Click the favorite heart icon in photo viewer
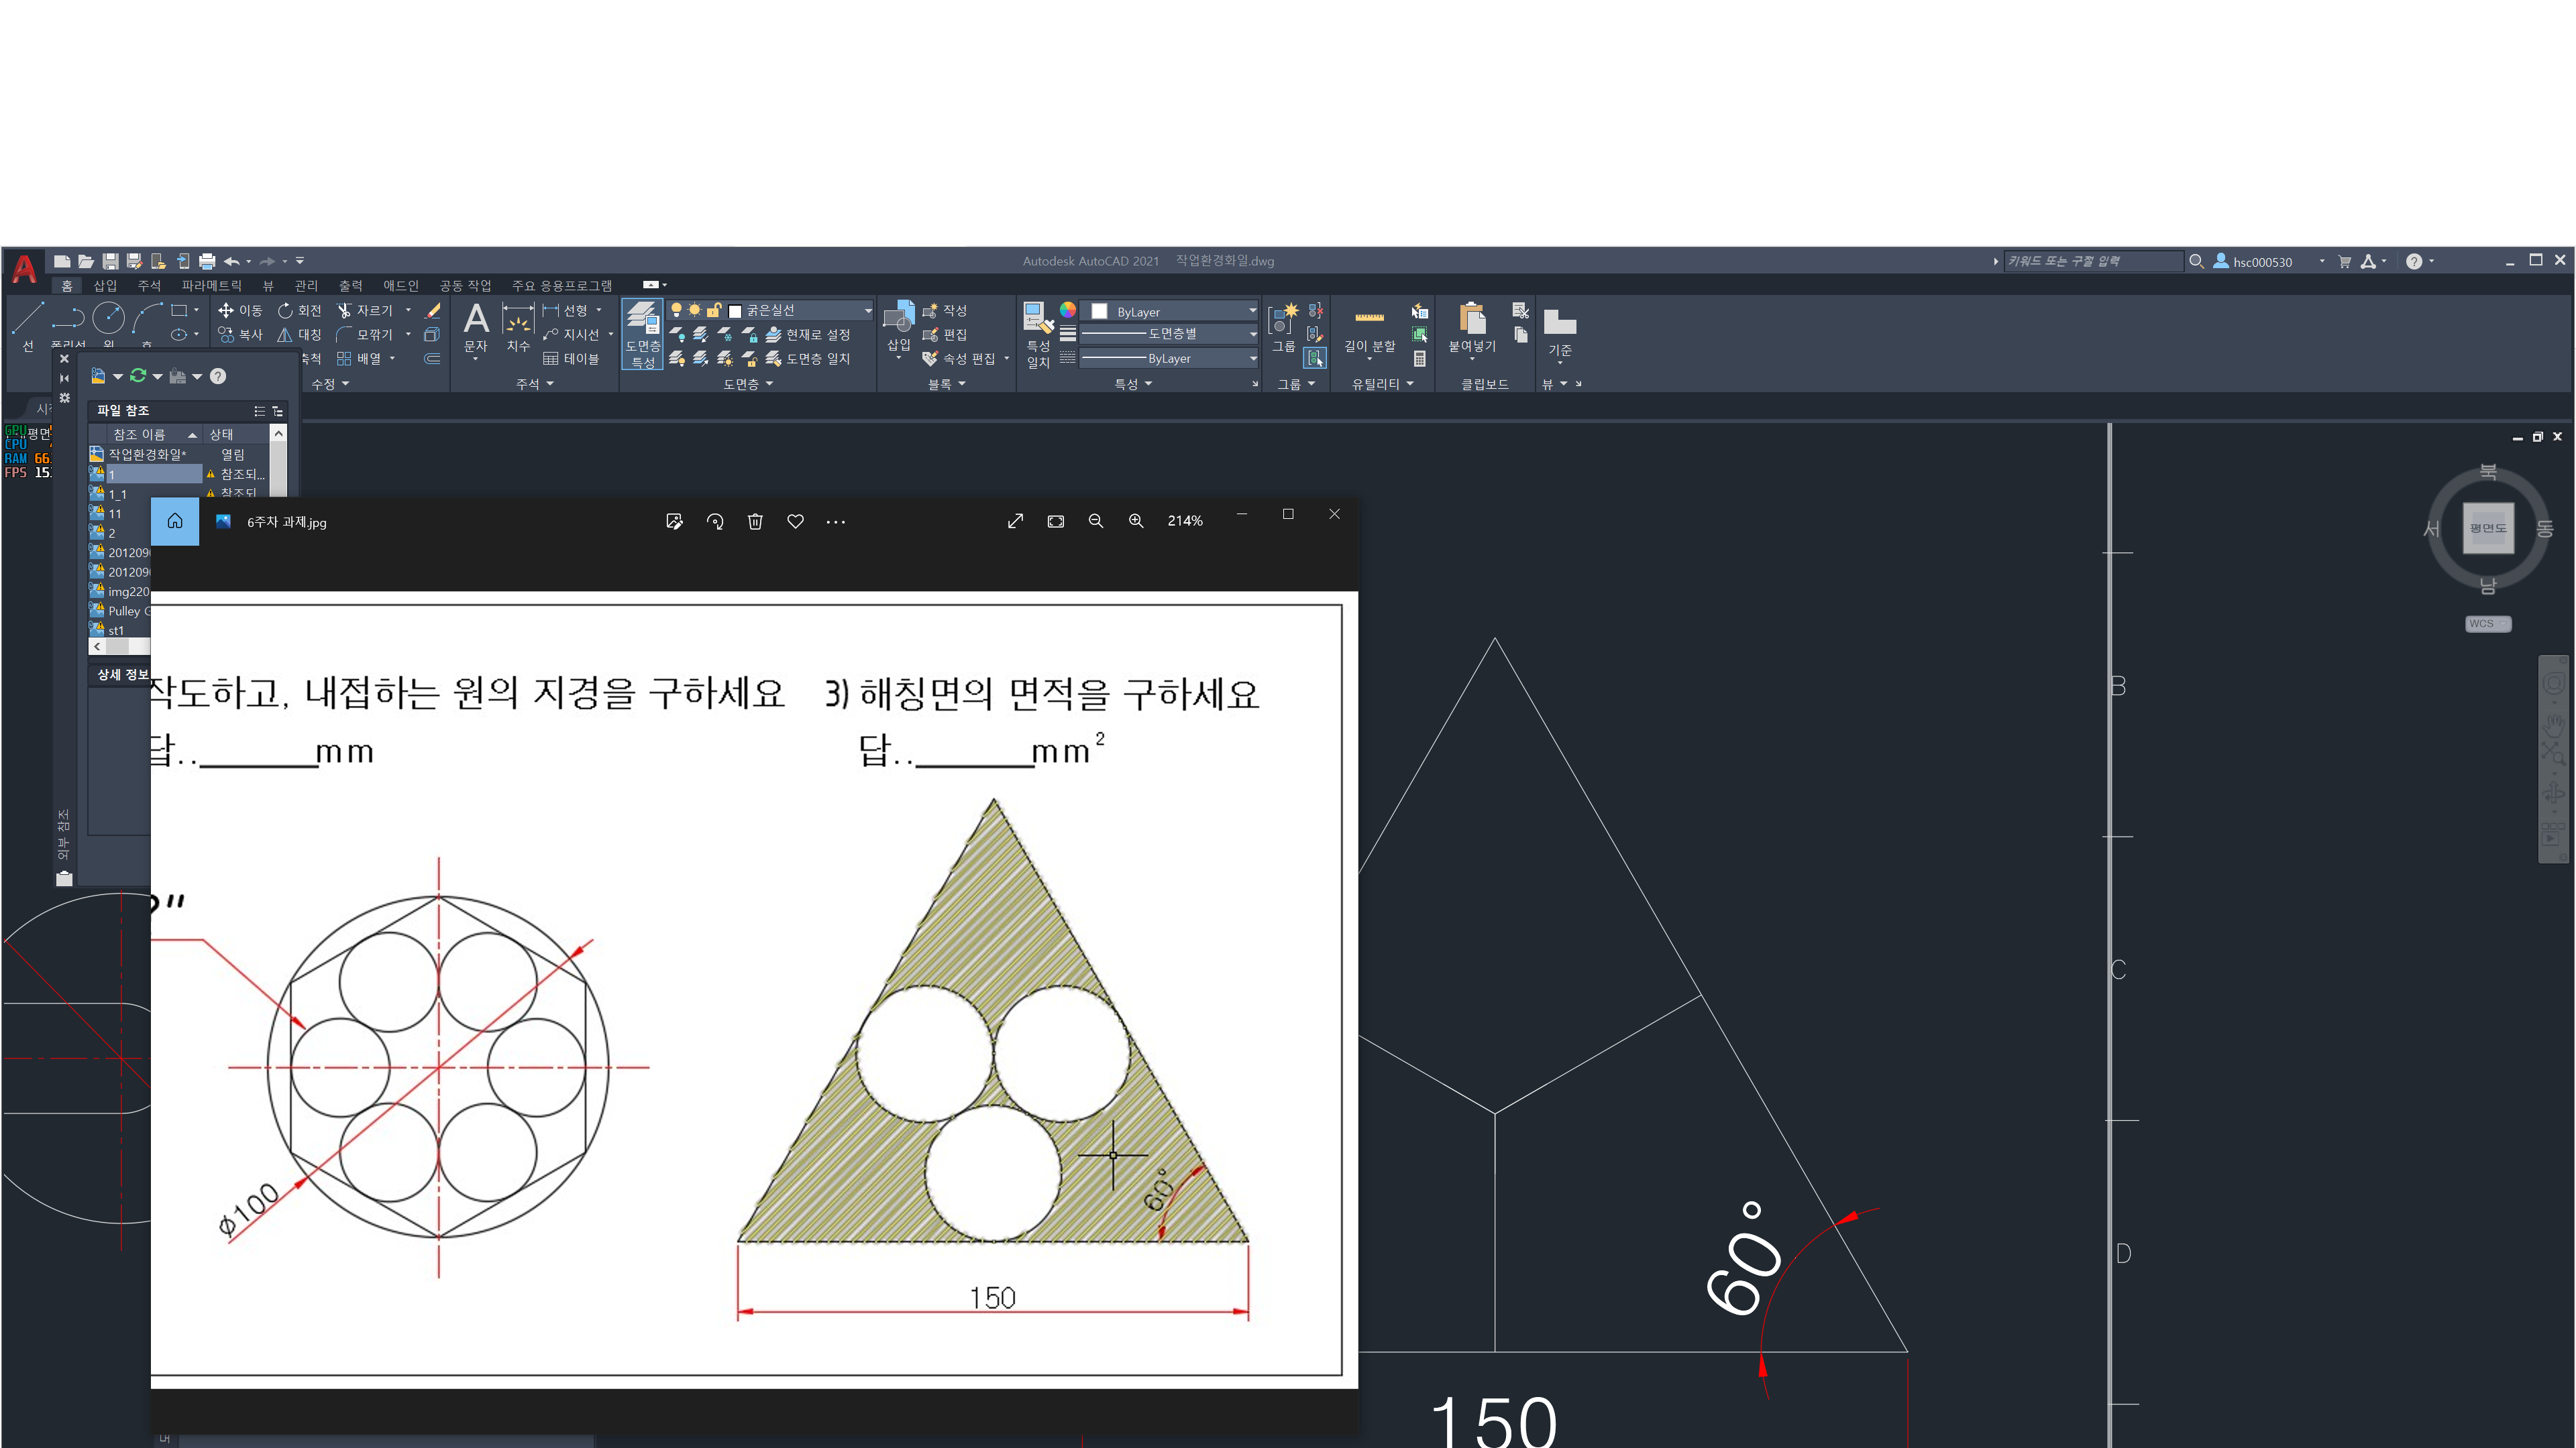The height and width of the screenshot is (1448, 2576). click(x=795, y=522)
